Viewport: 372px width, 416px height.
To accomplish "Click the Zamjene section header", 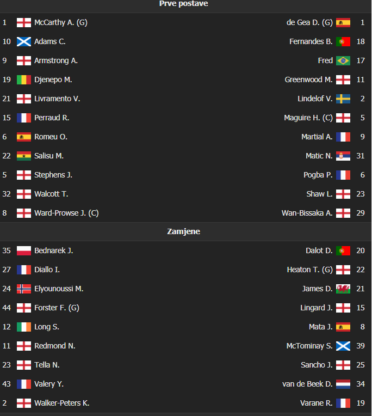I will click(184, 231).
